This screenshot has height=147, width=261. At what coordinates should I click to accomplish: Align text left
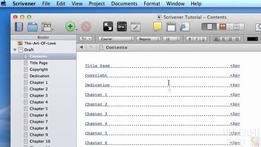pos(217,39)
